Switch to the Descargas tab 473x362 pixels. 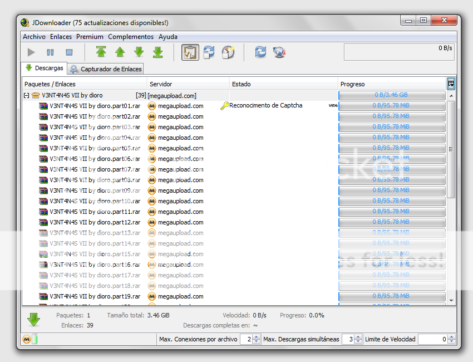pos(44,68)
